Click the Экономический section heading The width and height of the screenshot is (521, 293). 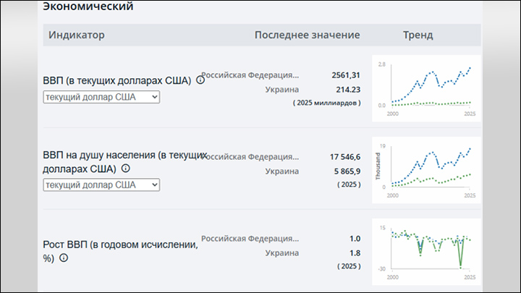coord(88,6)
